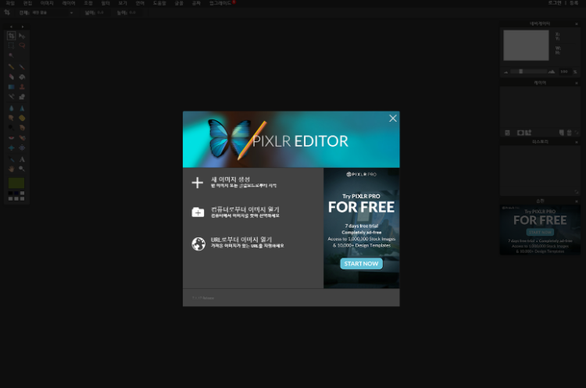Select the Crop tool in the toolbox

[x=11, y=36]
